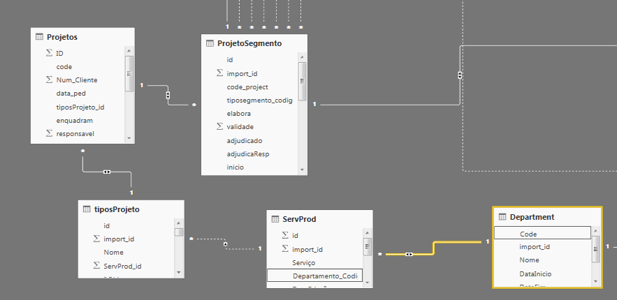The image size is (617, 300).
Task: Click the ServProd table icon
Action: [x=275, y=219]
